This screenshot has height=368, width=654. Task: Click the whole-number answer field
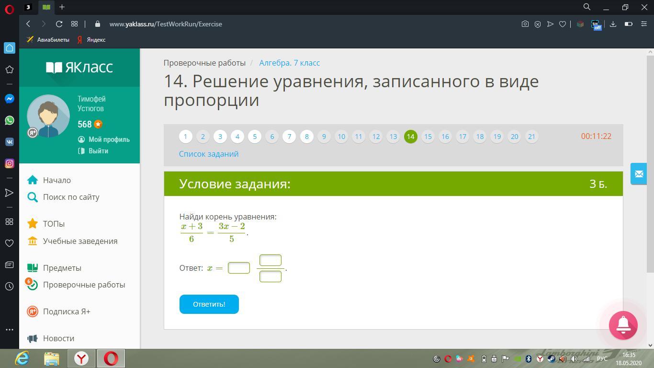click(x=239, y=268)
